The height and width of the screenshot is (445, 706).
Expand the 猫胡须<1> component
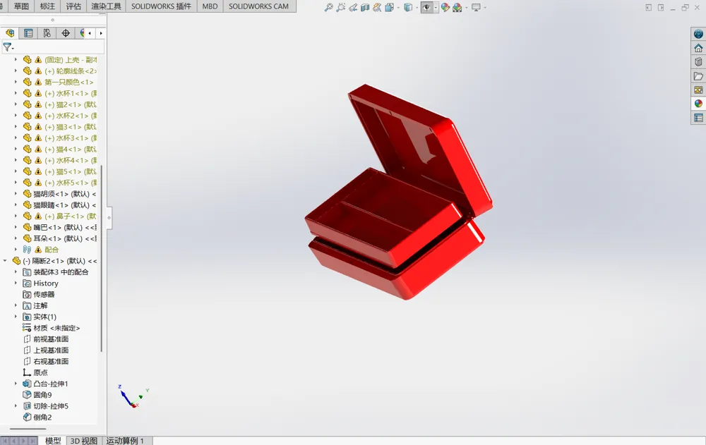16,193
